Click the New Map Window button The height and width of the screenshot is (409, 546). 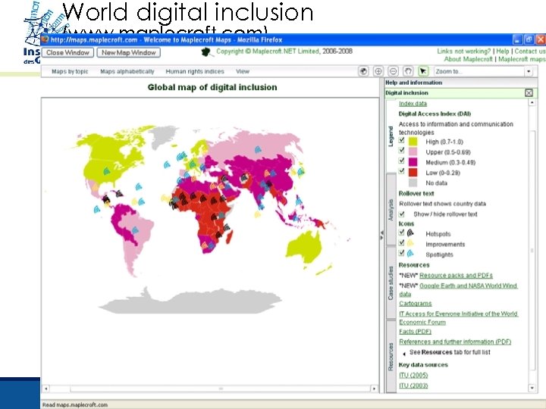click(128, 52)
